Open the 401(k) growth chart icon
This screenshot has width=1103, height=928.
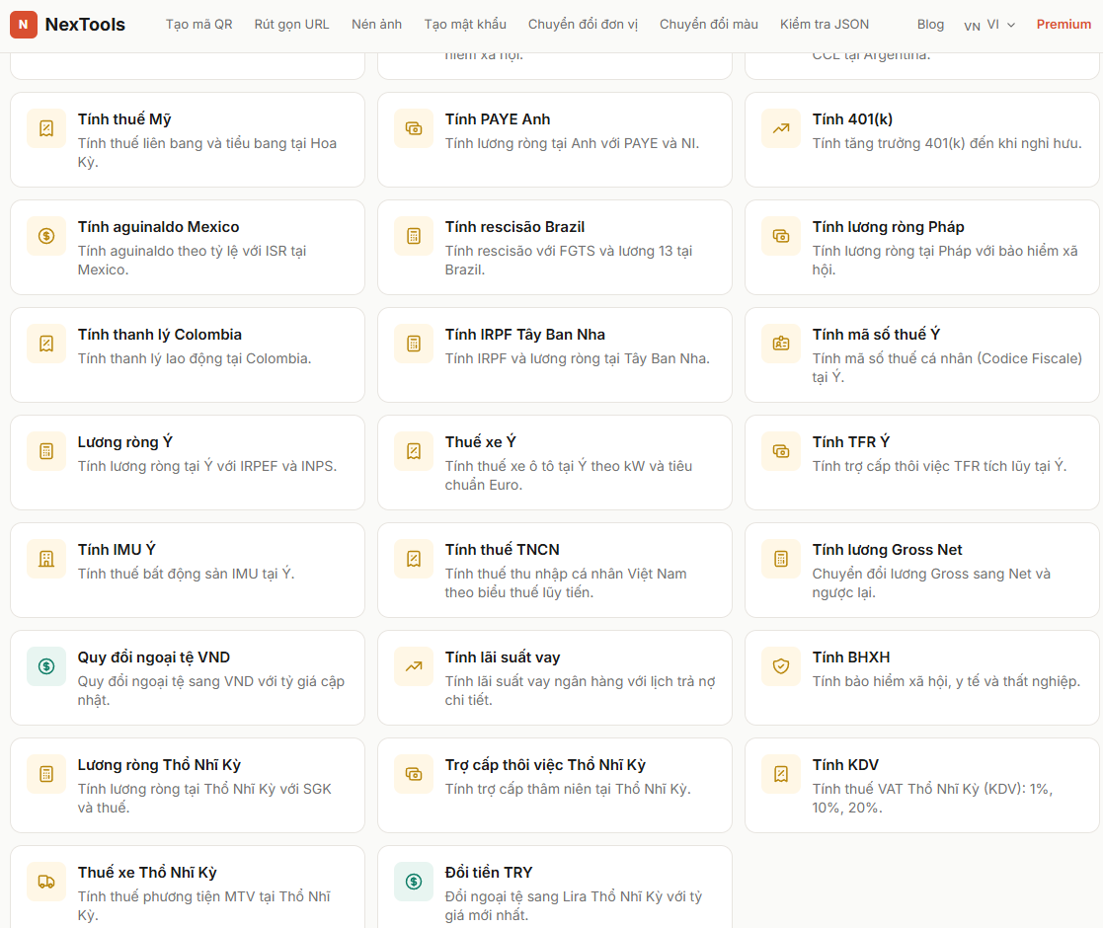coord(780,128)
